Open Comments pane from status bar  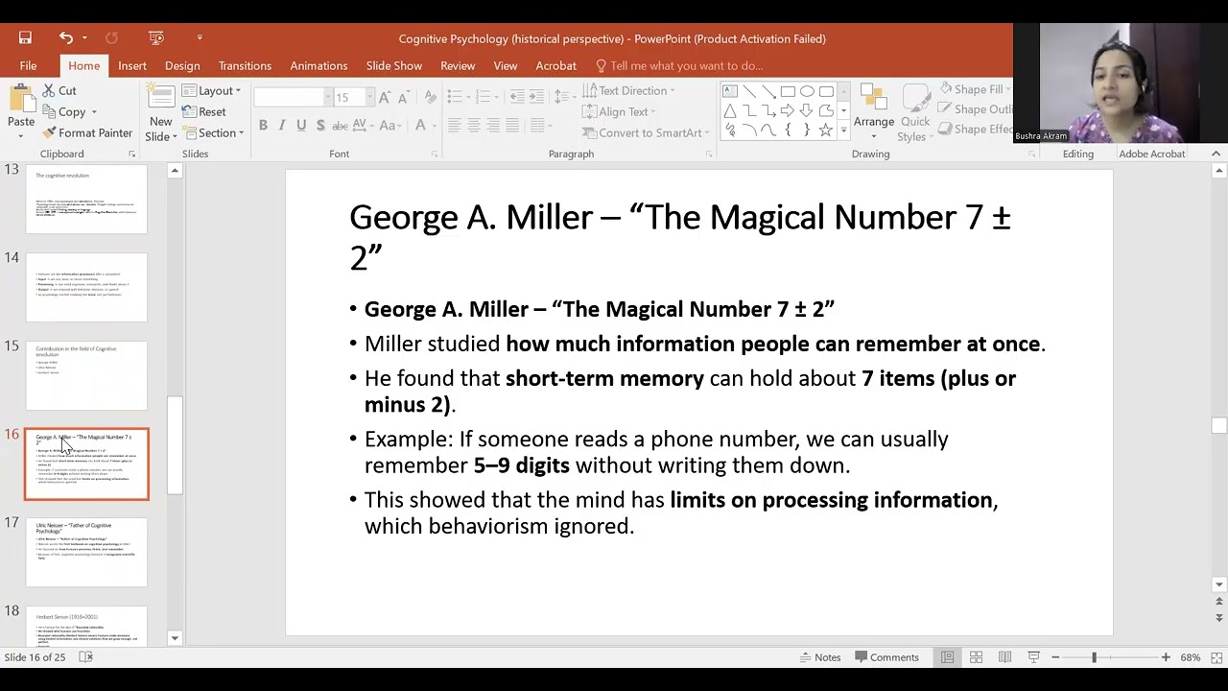point(886,657)
